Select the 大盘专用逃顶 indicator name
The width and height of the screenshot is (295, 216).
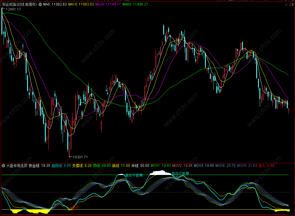17,166
